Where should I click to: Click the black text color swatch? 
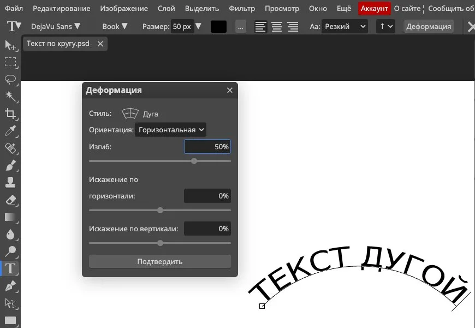click(219, 27)
